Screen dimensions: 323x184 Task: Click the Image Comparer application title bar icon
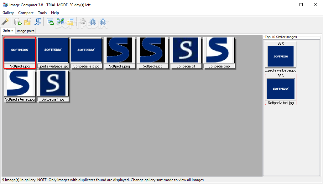click(x=5, y=5)
